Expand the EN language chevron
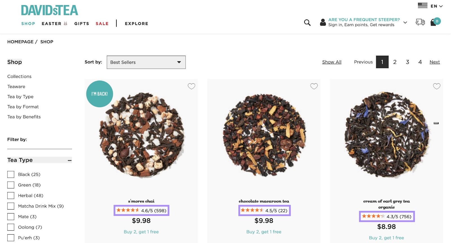Image resolution: width=451 pixels, height=243 pixels. 441,6
